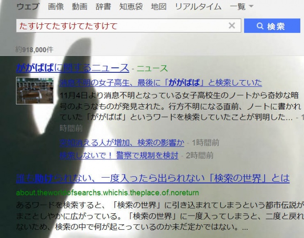This screenshot has width=304, height=238.
Task: Switch to the リアルタイム tab
Action: (198, 7)
